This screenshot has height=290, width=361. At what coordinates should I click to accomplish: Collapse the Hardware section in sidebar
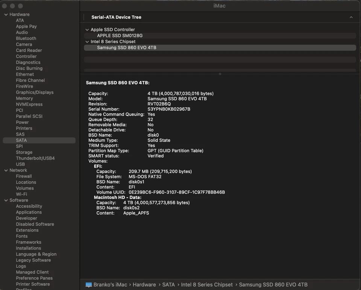coord(5,14)
